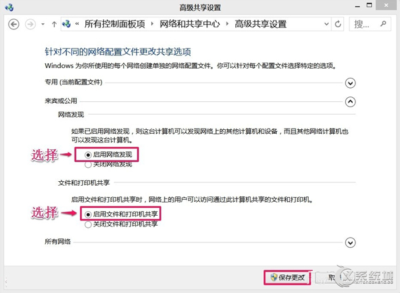Image resolution: width=400 pixels, height=293 pixels.
Task: Minimize the 高级共享设置 window
Action: tap(357, 6)
